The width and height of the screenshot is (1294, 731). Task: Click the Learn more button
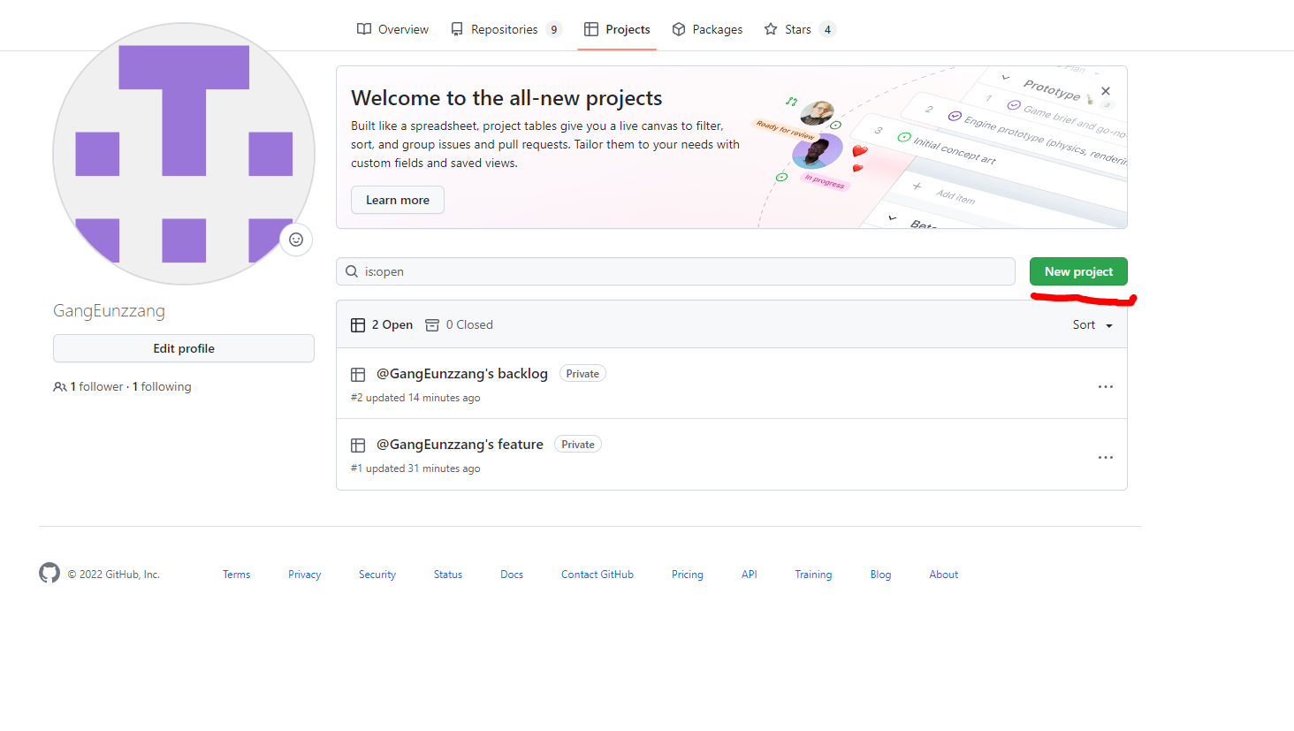coord(398,200)
